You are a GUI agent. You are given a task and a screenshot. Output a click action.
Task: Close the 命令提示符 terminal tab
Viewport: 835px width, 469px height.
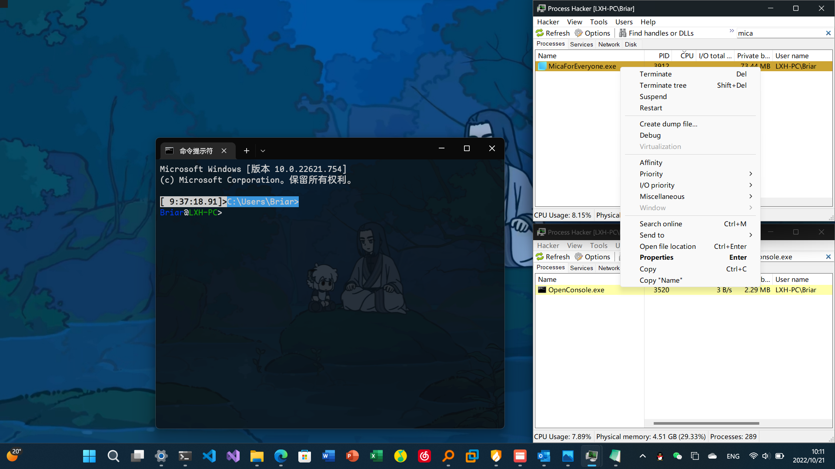pos(224,151)
